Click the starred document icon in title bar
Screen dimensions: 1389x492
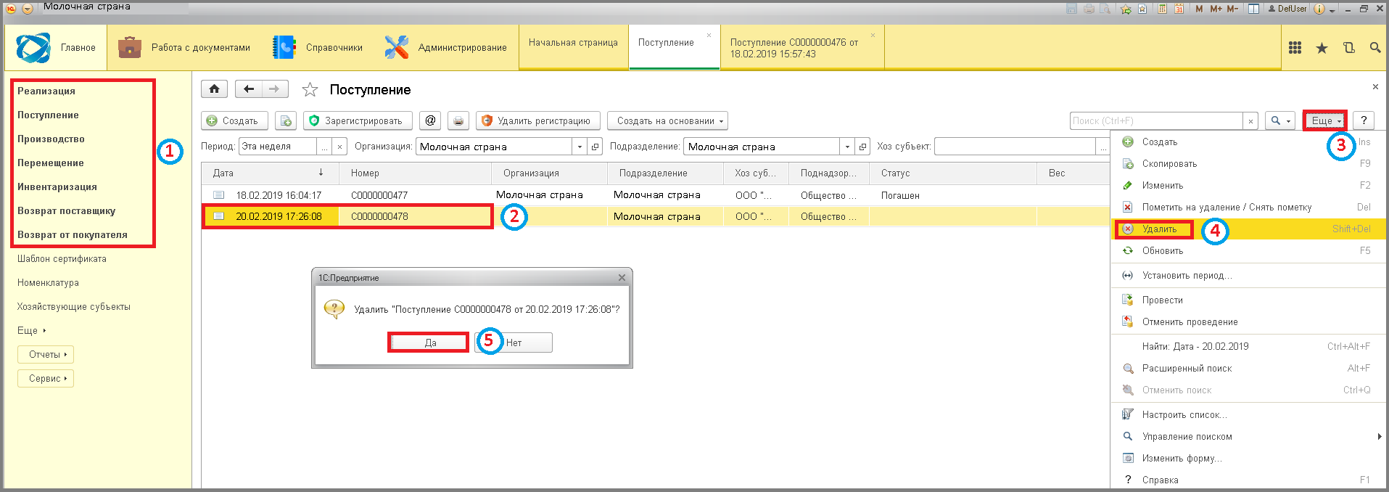click(x=1142, y=9)
